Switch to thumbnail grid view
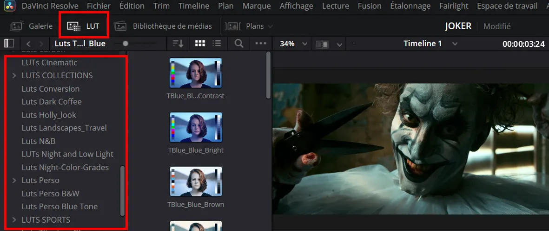Viewport: 549px width, 231px height. pos(200,43)
